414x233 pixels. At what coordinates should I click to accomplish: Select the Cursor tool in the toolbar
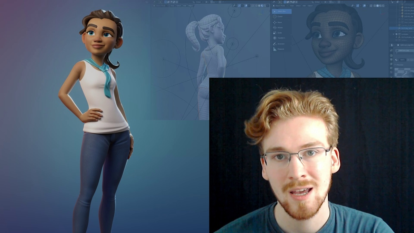[x=280, y=16]
